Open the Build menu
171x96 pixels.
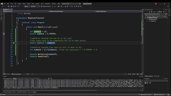pos(24,4)
